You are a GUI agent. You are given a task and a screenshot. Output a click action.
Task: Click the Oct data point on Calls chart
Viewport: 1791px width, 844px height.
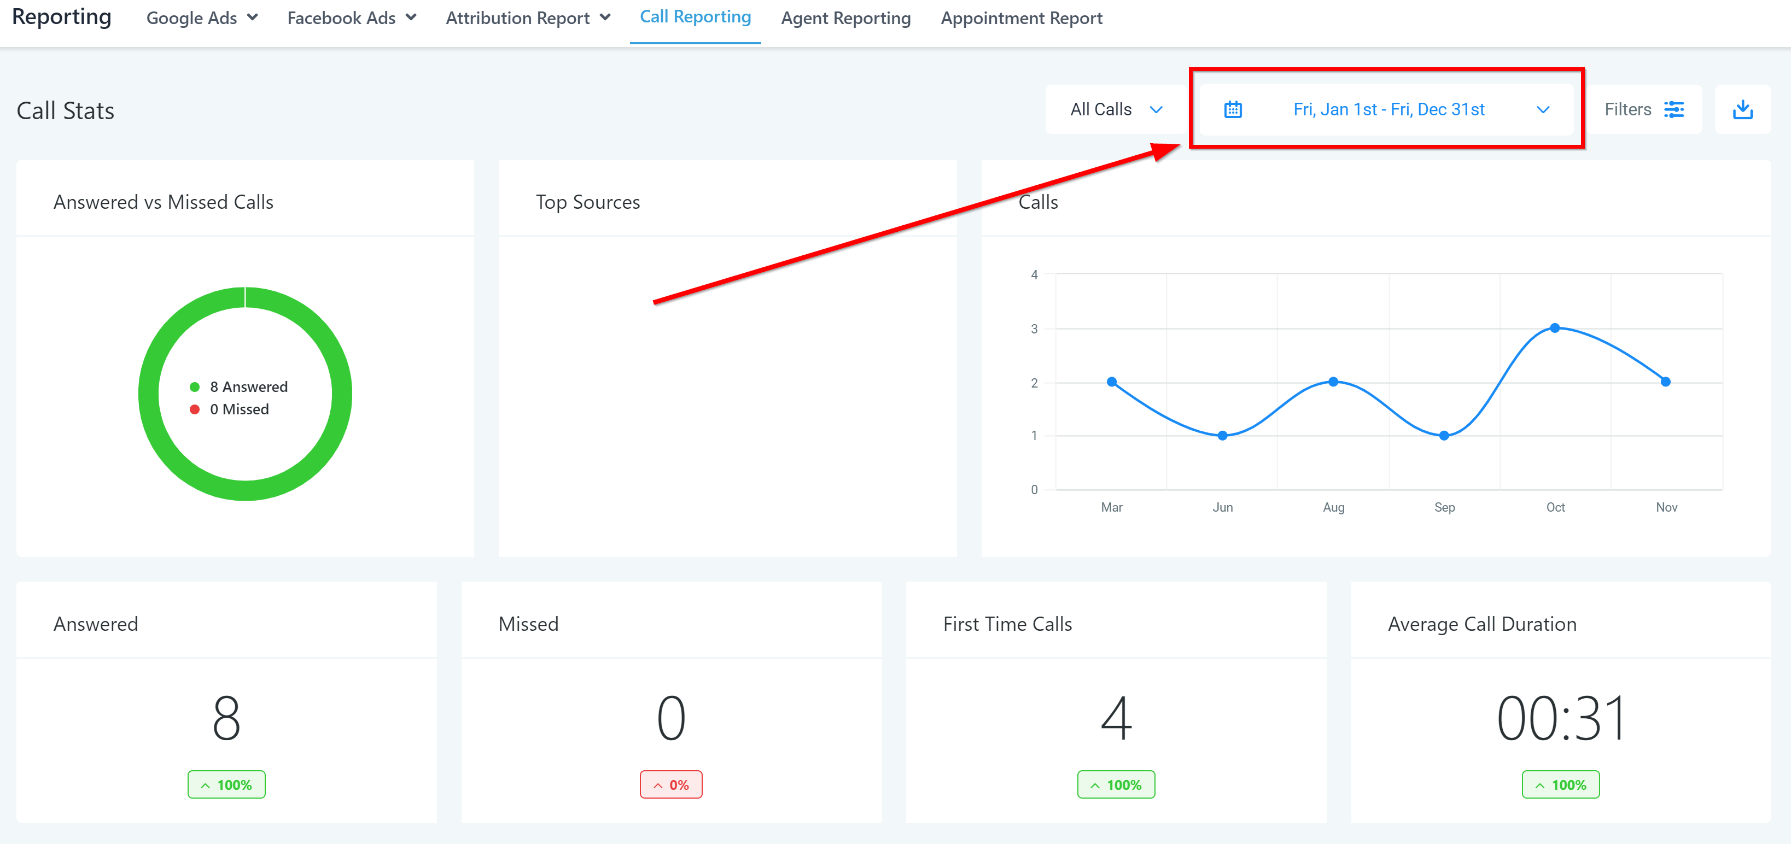(1555, 328)
